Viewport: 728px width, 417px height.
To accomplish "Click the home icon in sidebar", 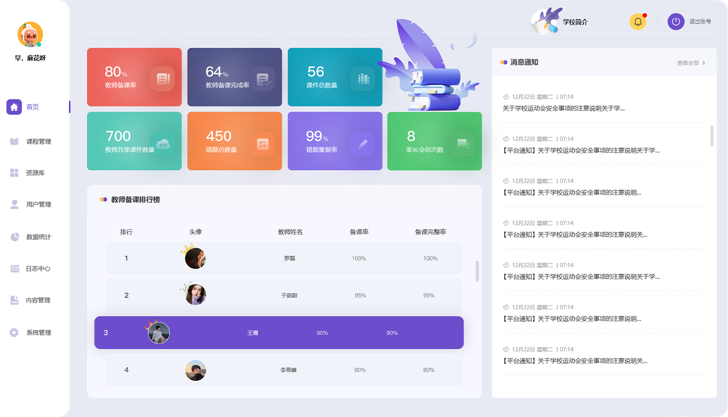I will tap(14, 107).
